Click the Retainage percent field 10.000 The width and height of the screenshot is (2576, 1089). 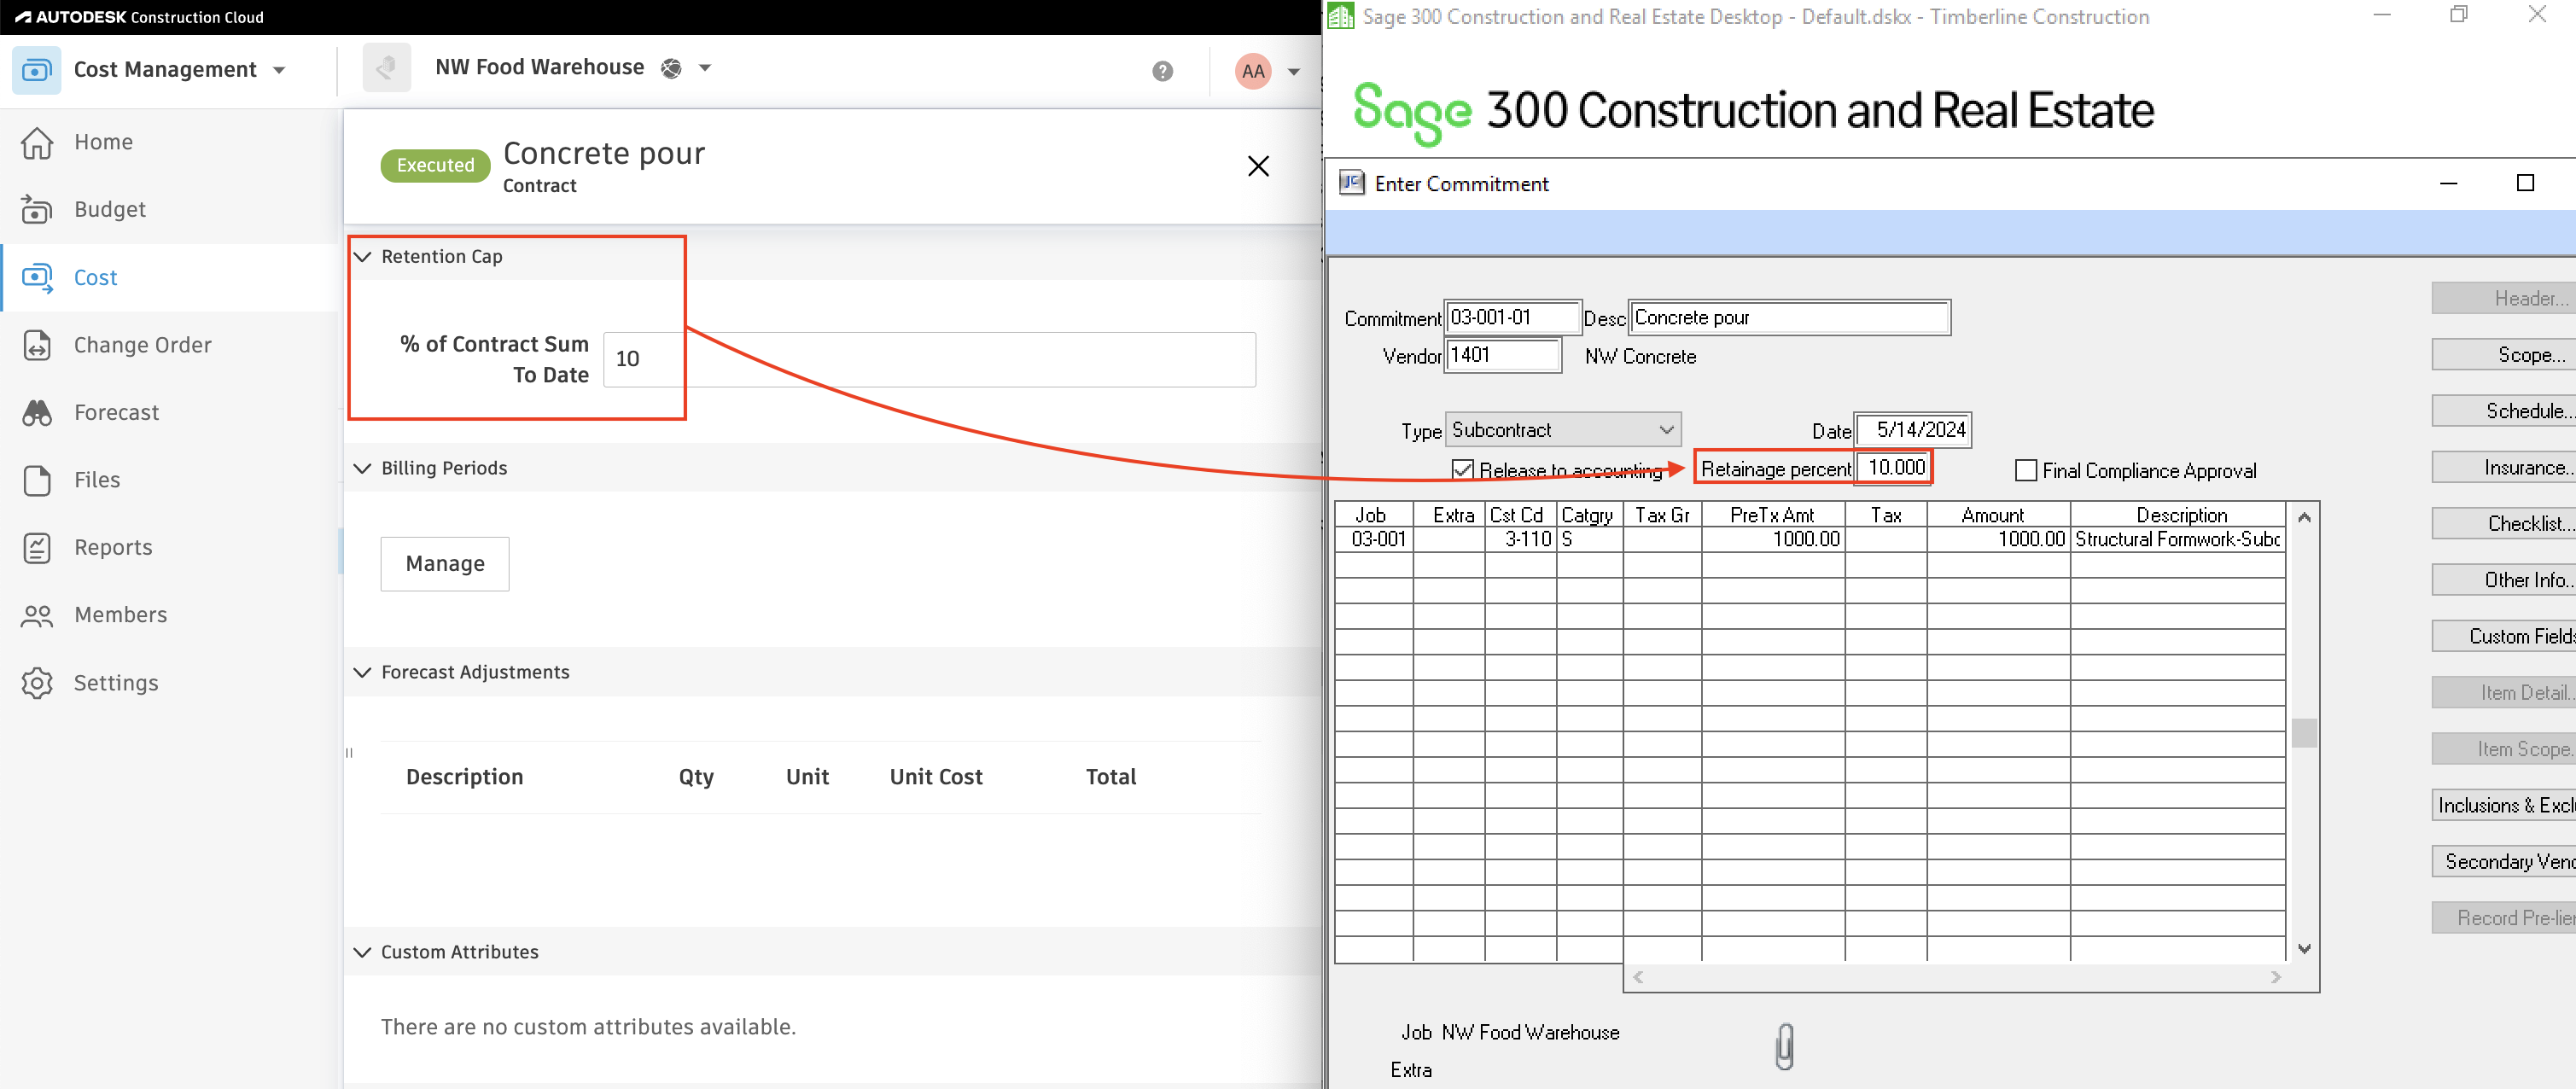click(1893, 468)
